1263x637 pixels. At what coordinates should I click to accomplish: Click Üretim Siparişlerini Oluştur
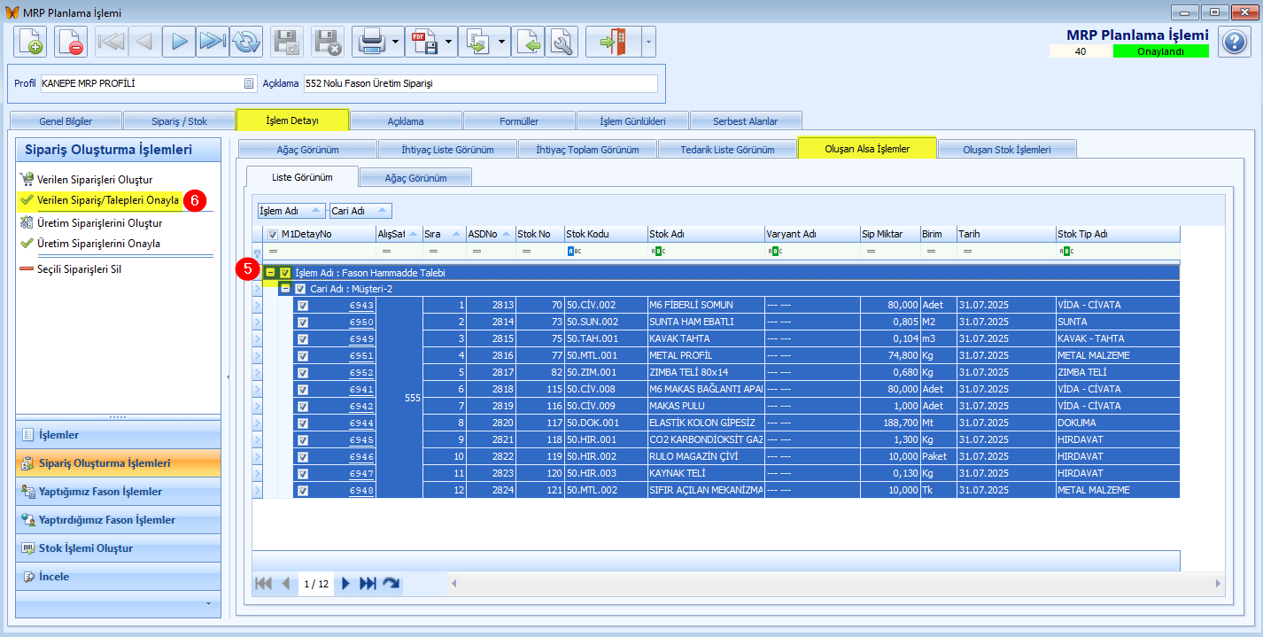(x=100, y=223)
